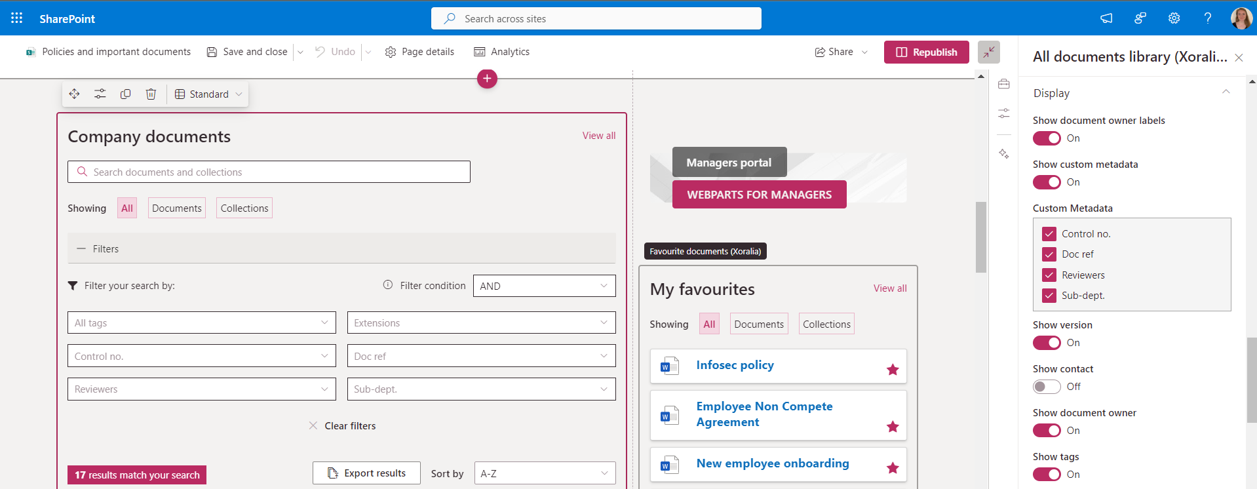The height and width of the screenshot is (489, 1257).
Task: Click the star on New employee onboarding
Action: coord(893,468)
